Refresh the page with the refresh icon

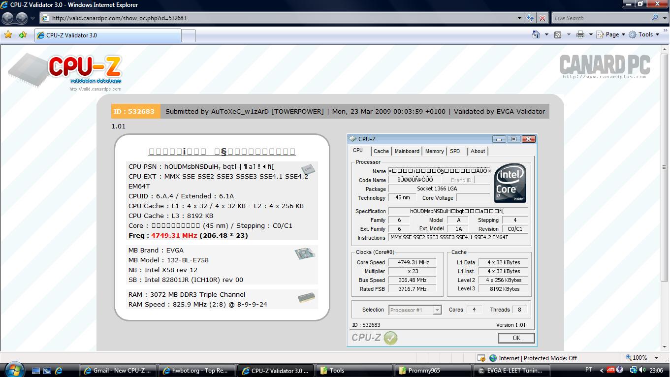click(530, 18)
